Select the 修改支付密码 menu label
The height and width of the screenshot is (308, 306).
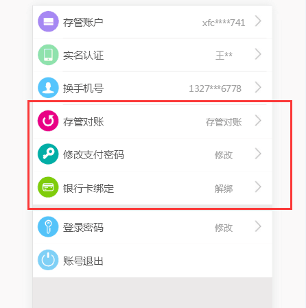[x=93, y=155]
